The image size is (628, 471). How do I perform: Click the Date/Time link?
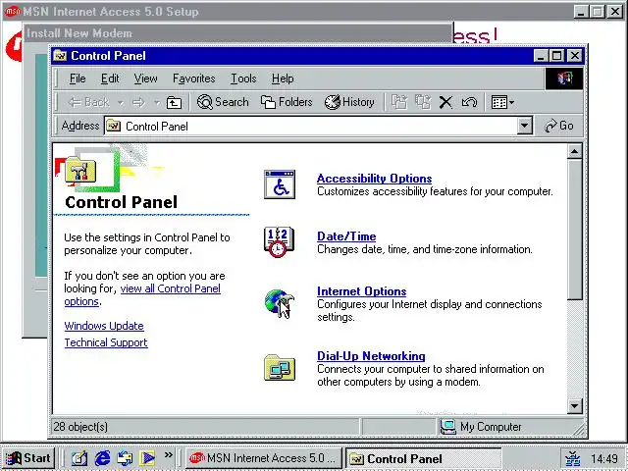point(346,236)
